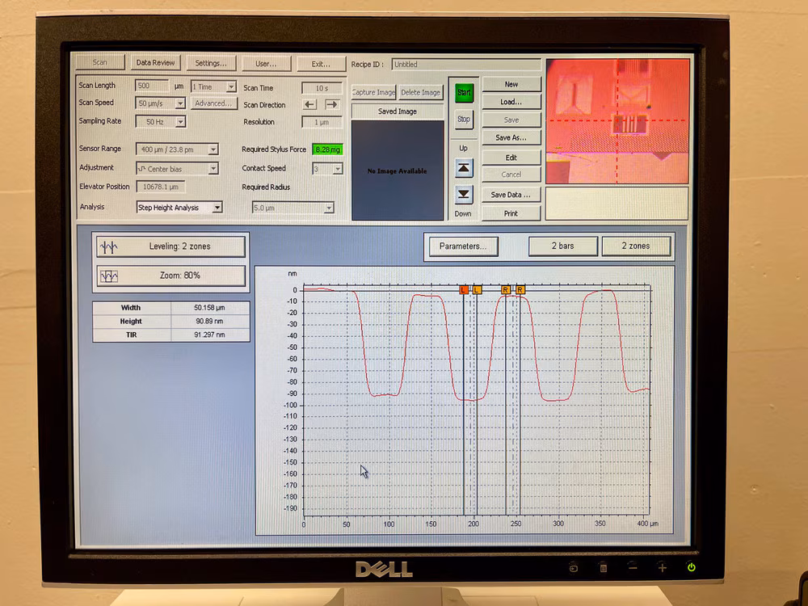Select the left scan direction arrow
The image size is (808, 606).
tap(309, 104)
